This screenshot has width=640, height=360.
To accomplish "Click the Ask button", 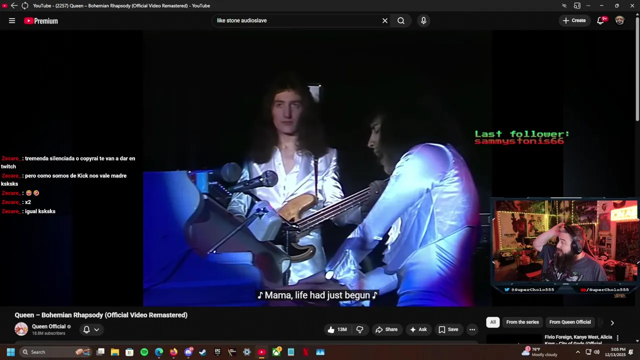I will click(418, 329).
